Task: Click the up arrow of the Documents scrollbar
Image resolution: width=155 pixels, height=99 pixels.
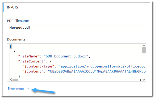Action: pyautogui.click(x=144, y=45)
